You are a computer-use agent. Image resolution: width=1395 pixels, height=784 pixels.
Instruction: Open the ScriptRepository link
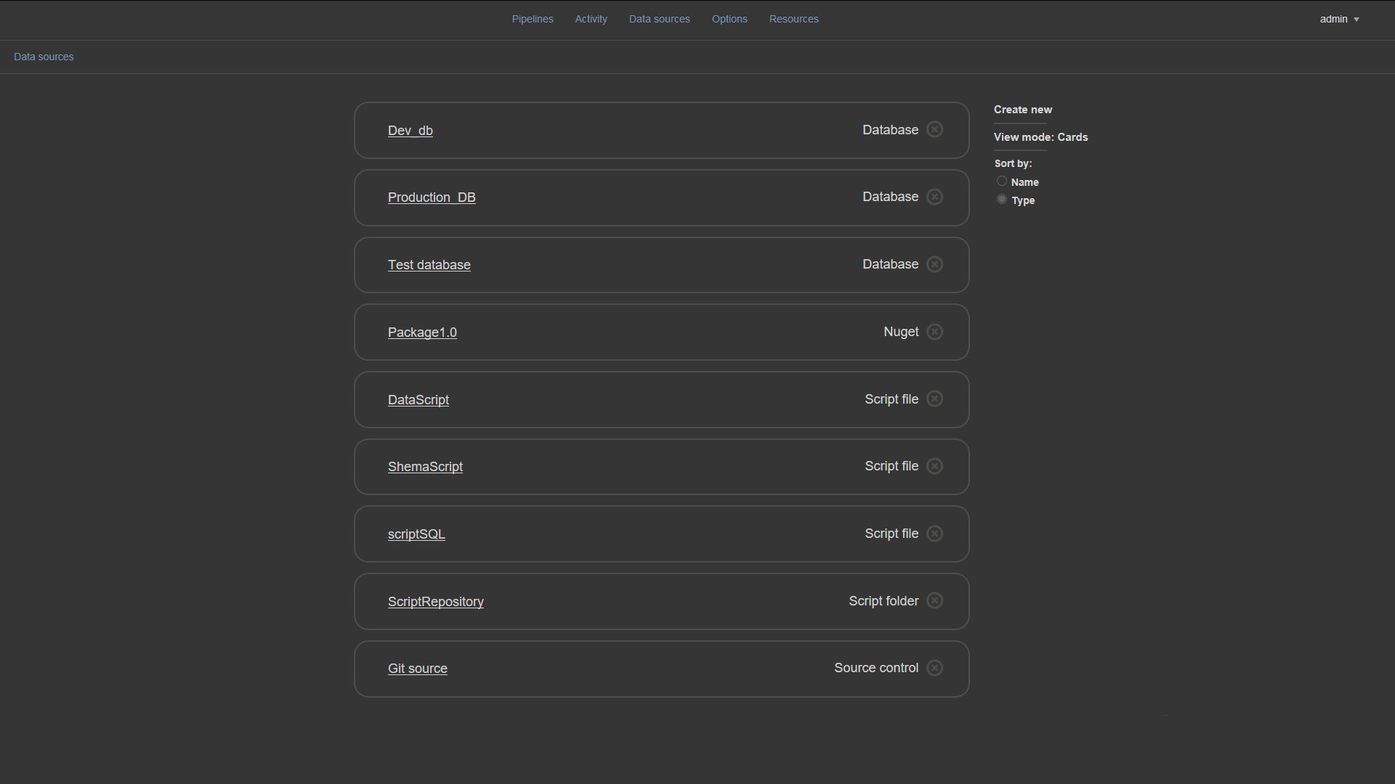click(435, 602)
